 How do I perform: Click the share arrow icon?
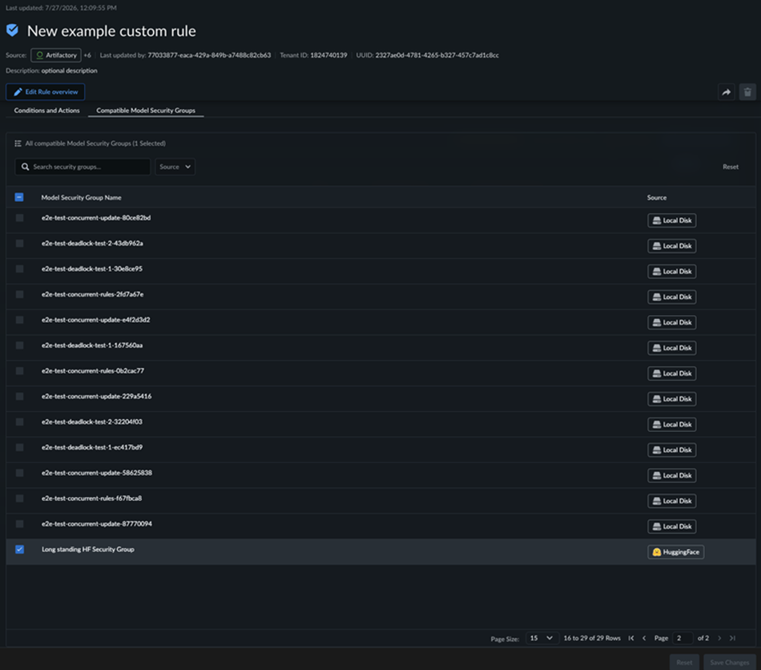[726, 91]
